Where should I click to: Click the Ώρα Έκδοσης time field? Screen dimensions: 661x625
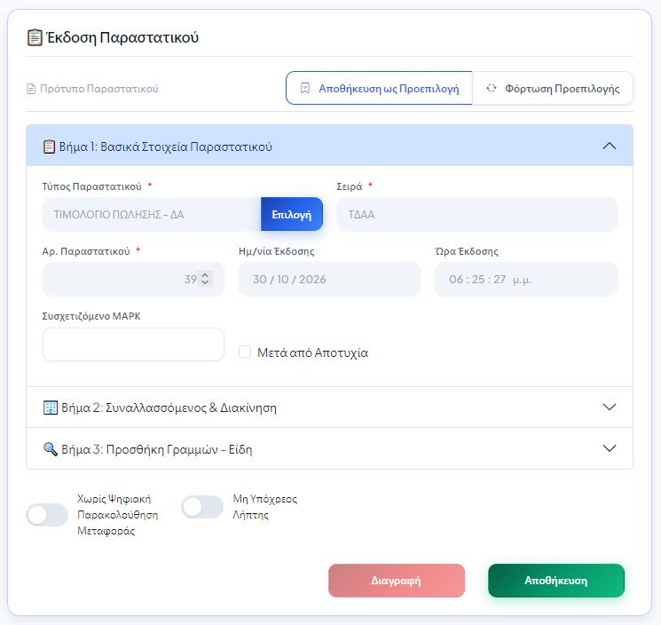coord(526,279)
